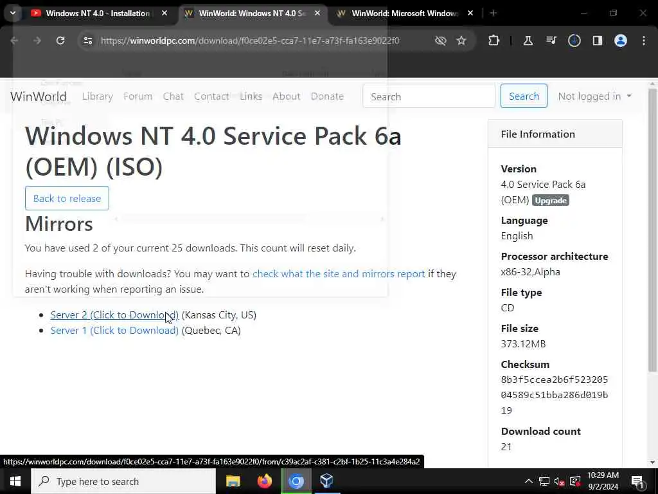
Task: Click the tracking protection eye-slash icon
Action: (440, 41)
